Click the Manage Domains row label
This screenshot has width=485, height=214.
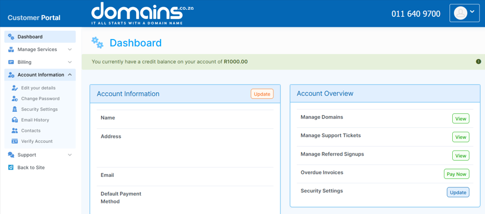coord(322,117)
